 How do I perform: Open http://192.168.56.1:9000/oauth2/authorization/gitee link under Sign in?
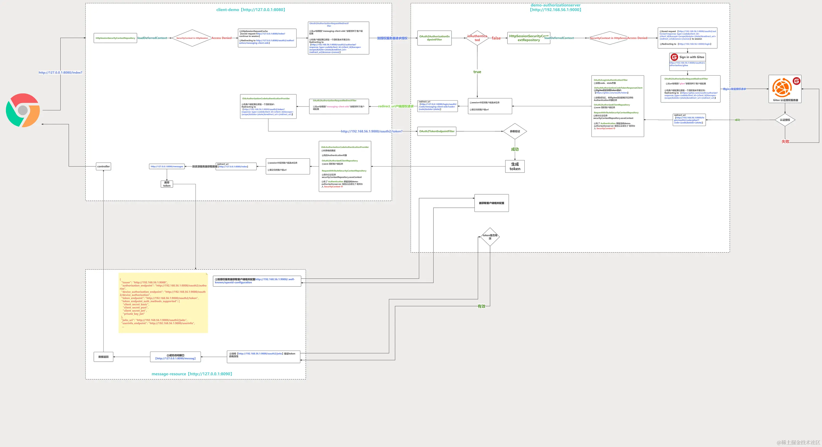tap(687, 64)
